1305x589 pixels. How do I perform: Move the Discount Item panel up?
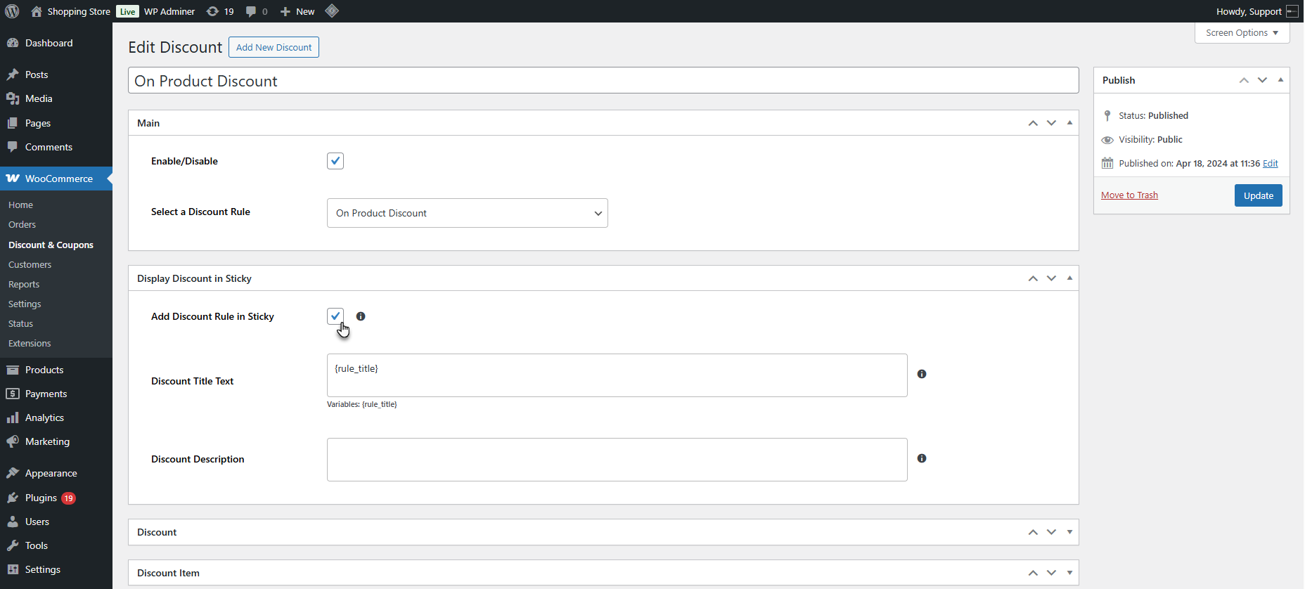click(x=1033, y=573)
